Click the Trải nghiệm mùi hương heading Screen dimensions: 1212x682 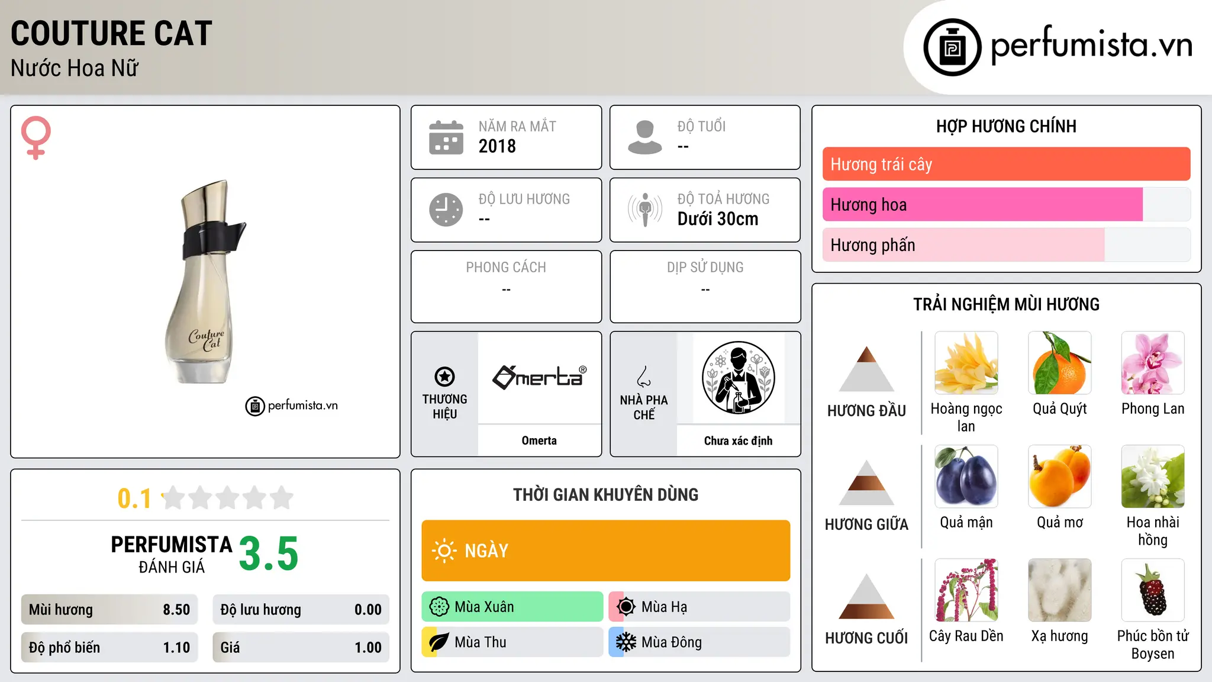[1006, 304]
